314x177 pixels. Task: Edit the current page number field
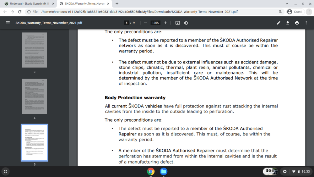click(126, 23)
